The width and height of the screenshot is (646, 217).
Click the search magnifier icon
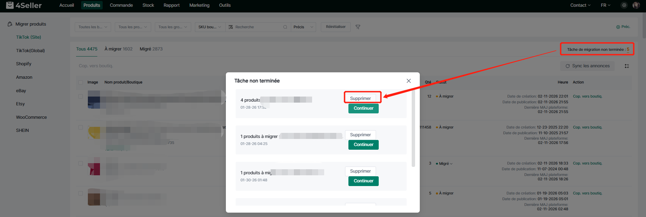pos(285,27)
